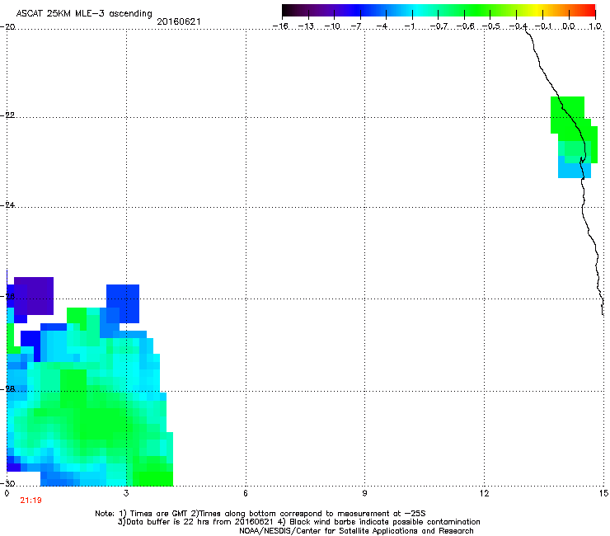Click the -24 latitude axis label
The height and width of the screenshot is (536, 610).
pos(7,205)
